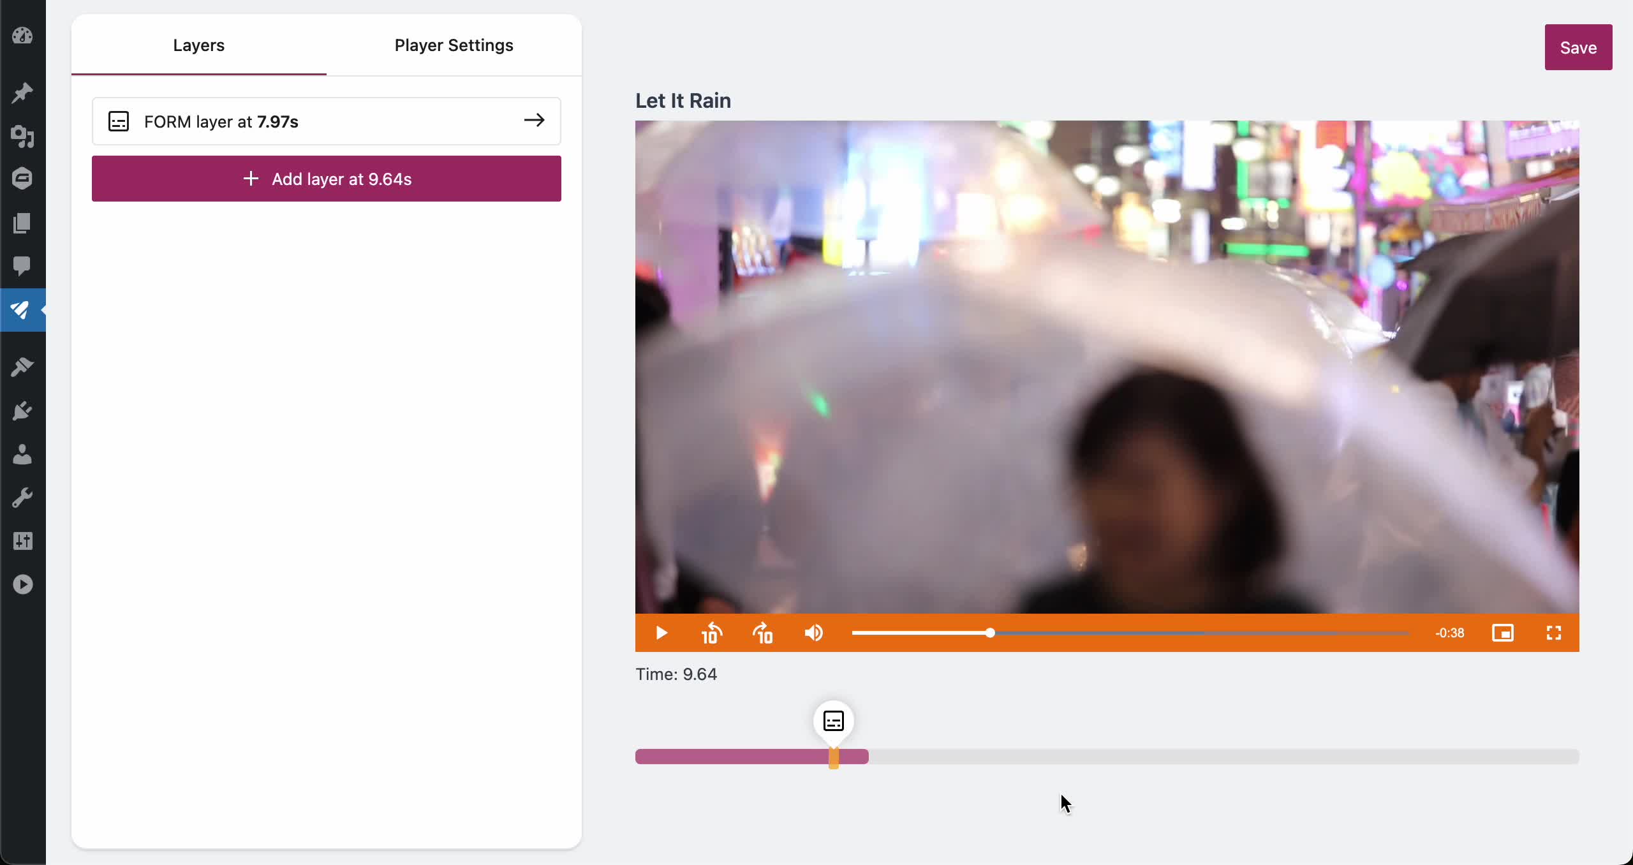The height and width of the screenshot is (865, 1633).
Task: Enter fullscreen mode on the player
Action: pos(1553,633)
